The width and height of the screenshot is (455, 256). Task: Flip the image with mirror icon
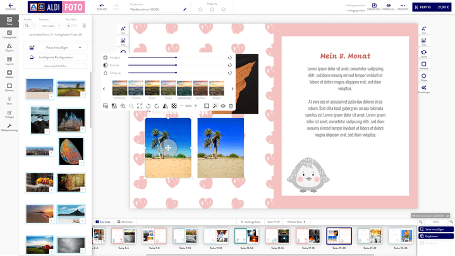tap(166, 106)
